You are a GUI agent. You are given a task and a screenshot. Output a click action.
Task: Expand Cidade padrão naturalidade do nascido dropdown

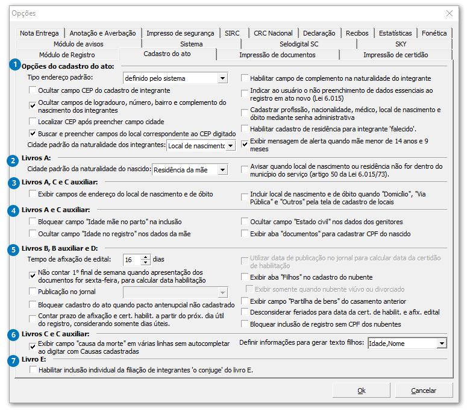pyautogui.click(x=222, y=170)
